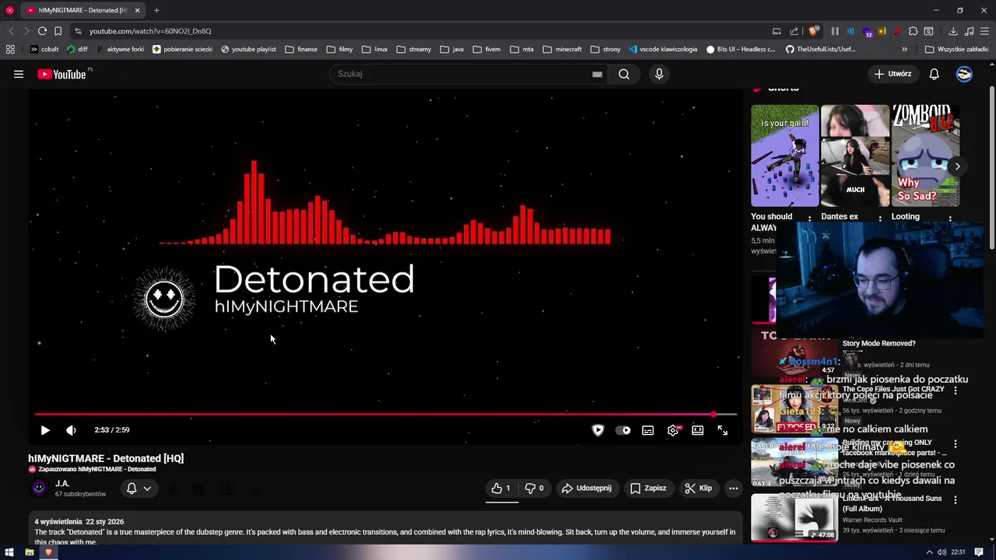The image size is (996, 560).
Task: Open the options menu for the 'You should ALWAY' Short
Action: point(810,219)
